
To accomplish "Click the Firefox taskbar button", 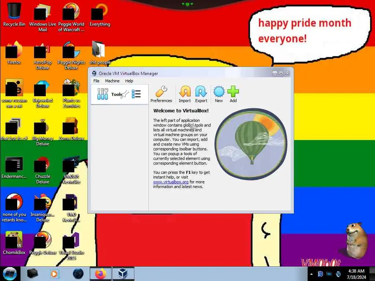I will tap(100, 274).
